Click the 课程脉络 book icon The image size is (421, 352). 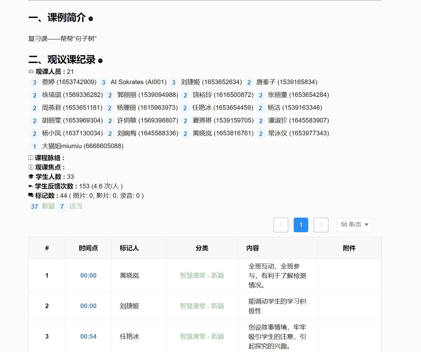[x=30, y=158]
